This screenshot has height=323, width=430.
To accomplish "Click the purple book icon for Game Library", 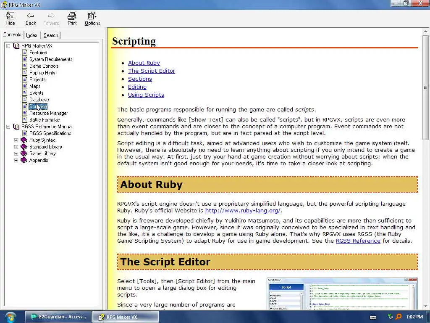I will click(x=24, y=154).
